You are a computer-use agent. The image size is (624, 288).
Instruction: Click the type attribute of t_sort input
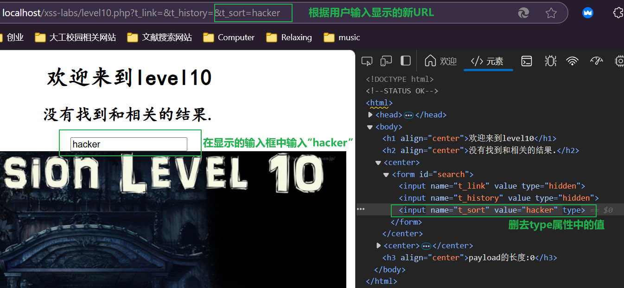(x=572, y=210)
